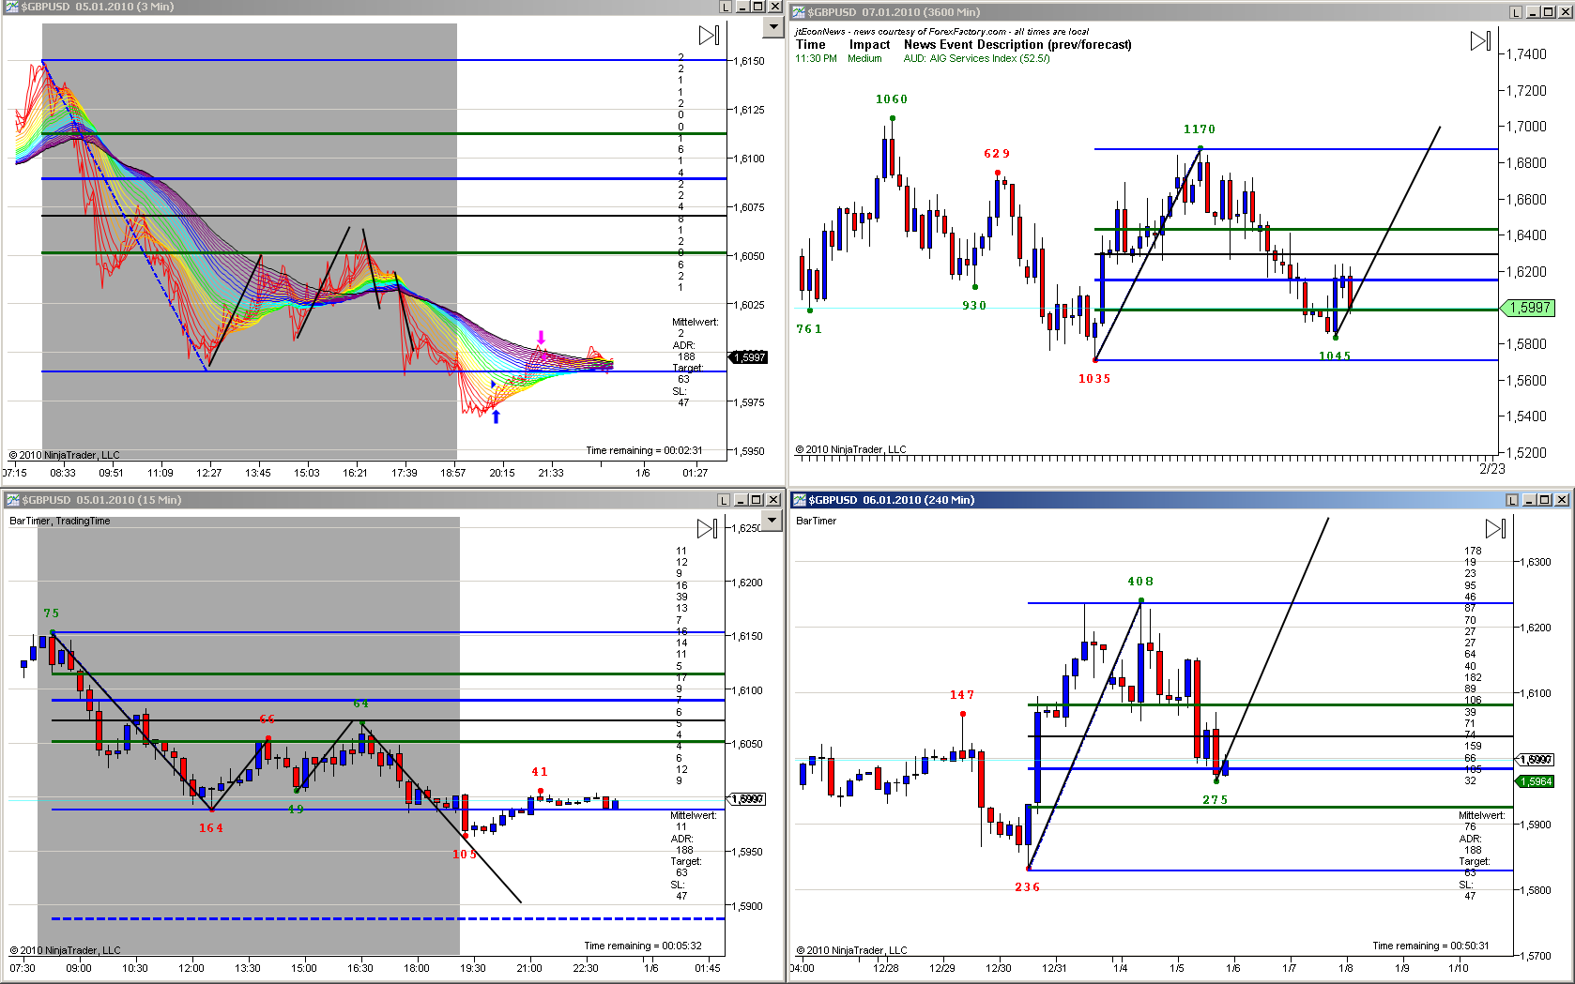Click the red swing label "41" on the 15 Min chart
The height and width of the screenshot is (984, 1575).
tap(540, 772)
